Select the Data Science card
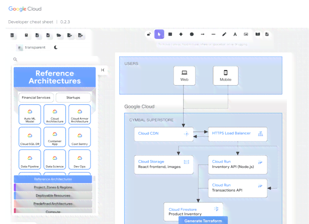 pos(55,159)
